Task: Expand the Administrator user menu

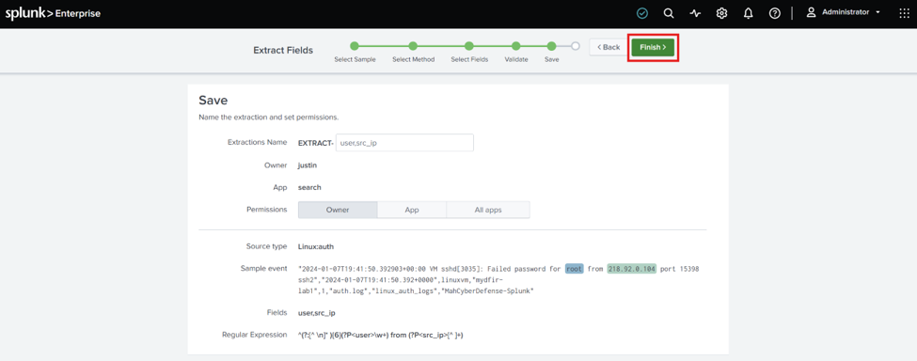Action: click(844, 12)
